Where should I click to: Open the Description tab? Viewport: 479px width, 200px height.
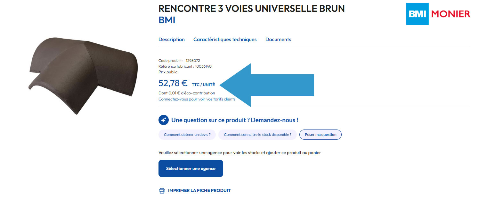(x=171, y=40)
